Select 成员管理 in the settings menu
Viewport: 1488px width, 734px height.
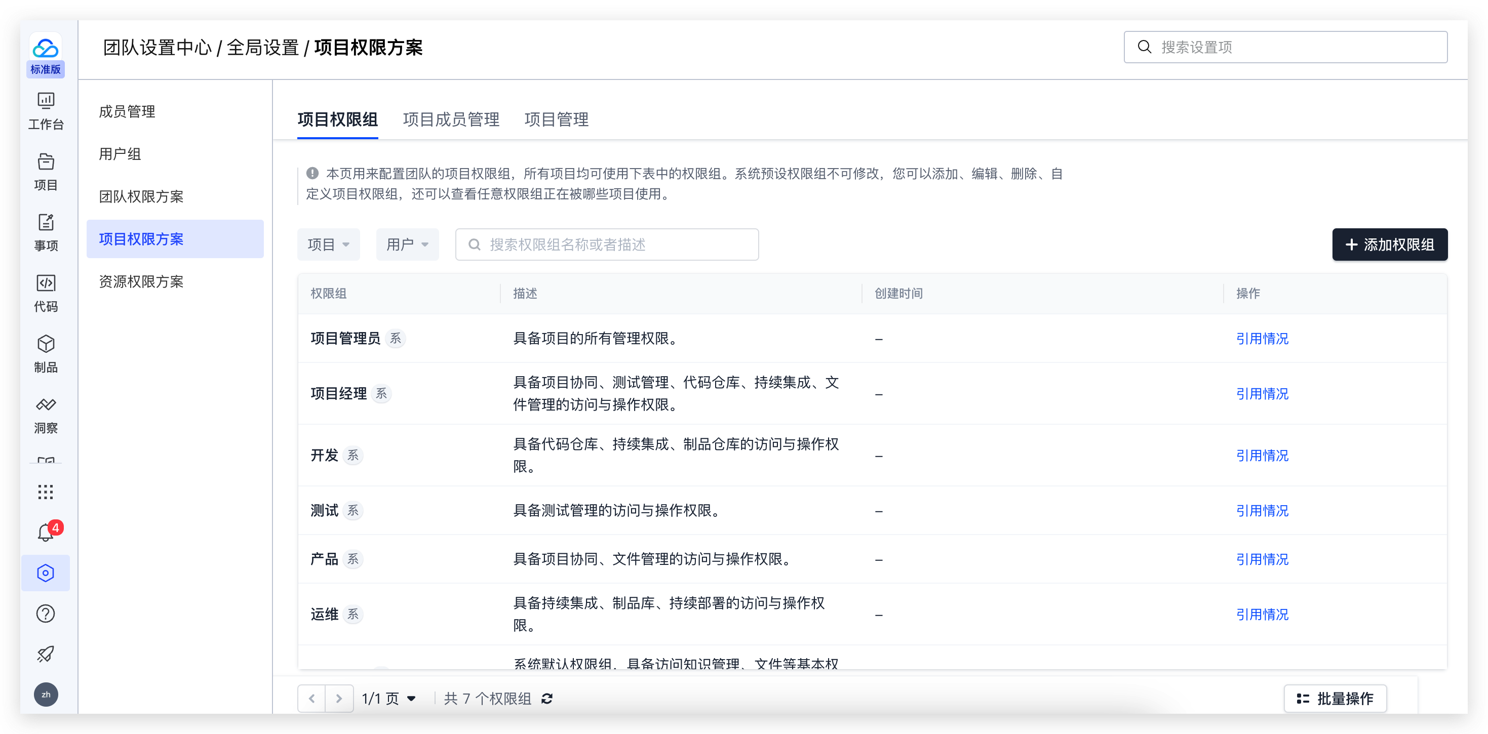[x=175, y=111]
